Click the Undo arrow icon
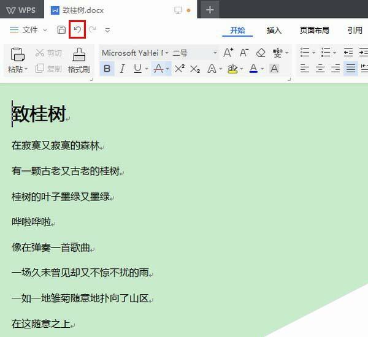 coord(77,29)
